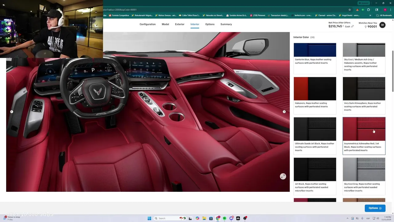Jump to the Summary tab
The height and width of the screenshot is (222, 394).
tap(226, 24)
